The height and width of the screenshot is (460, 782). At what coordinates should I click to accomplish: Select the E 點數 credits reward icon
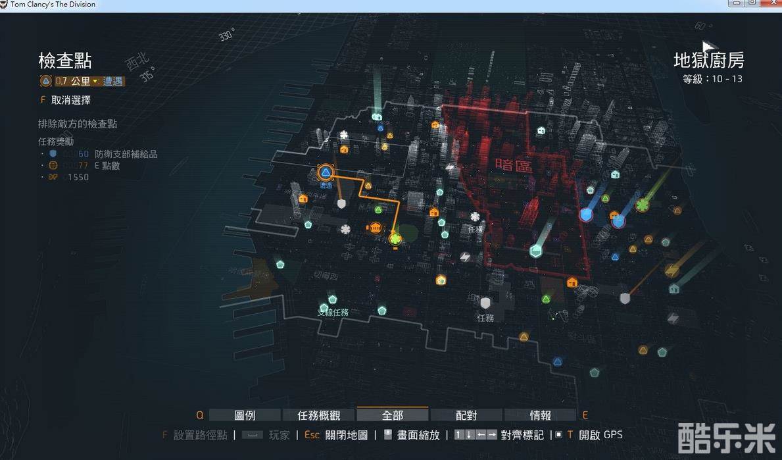click(x=53, y=165)
